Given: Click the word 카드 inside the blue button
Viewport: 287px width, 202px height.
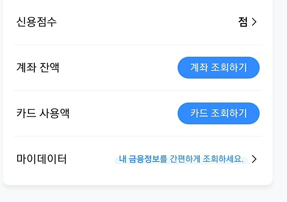Looking at the screenshot, I should tap(199, 113).
